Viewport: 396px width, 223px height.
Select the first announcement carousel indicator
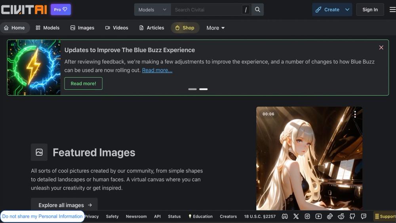(192, 89)
